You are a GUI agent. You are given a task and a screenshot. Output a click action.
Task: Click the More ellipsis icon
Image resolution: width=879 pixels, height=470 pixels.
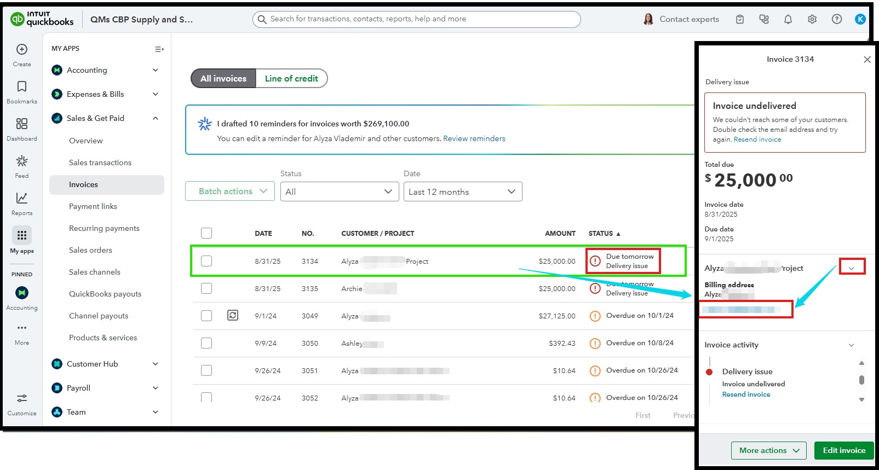(x=22, y=328)
